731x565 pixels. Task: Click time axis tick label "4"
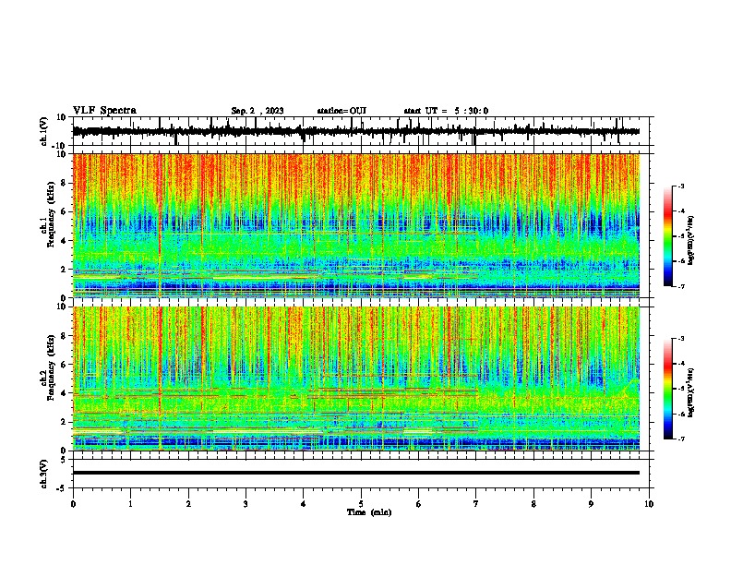click(304, 504)
